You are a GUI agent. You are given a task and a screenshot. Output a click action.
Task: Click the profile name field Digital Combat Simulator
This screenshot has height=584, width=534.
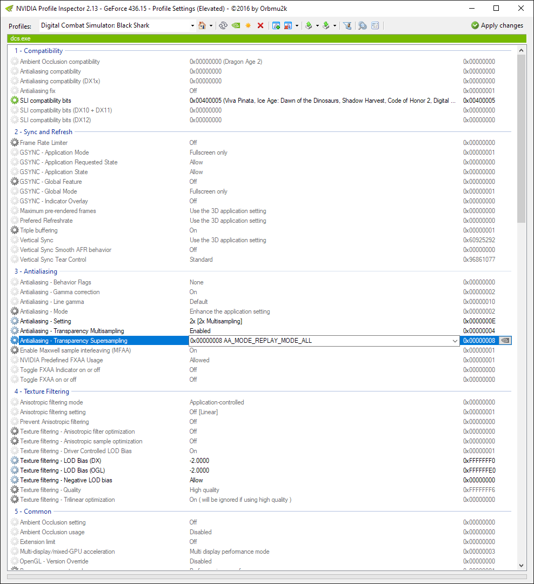(115, 25)
